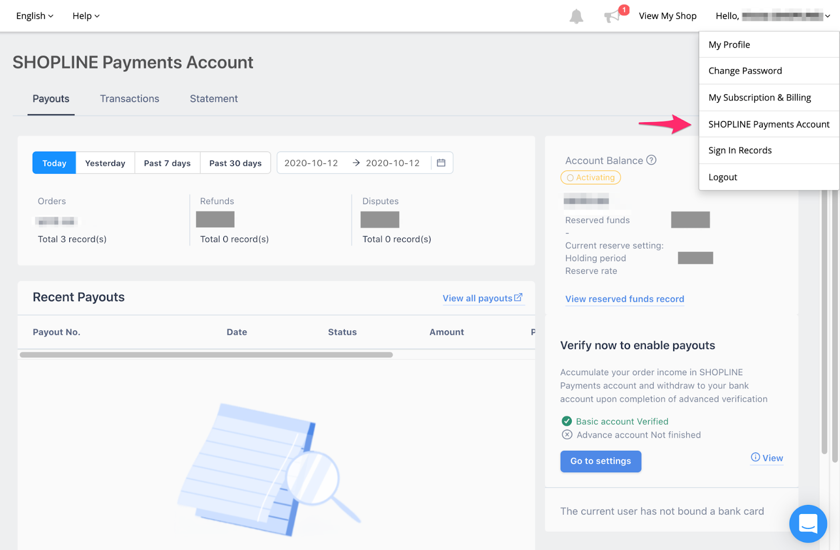Open Sign In Records
The width and height of the screenshot is (840, 550).
tap(769, 151)
